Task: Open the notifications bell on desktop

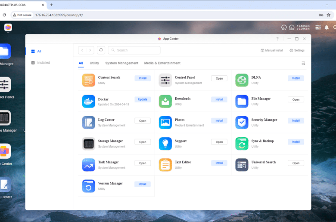Action: pyautogui.click(x=327, y=28)
